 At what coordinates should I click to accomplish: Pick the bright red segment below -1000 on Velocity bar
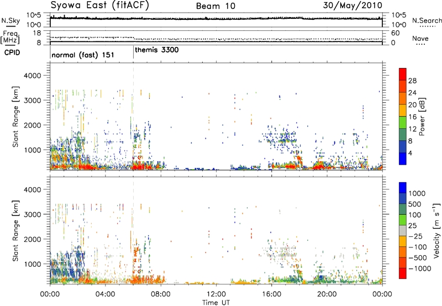pos(403,273)
